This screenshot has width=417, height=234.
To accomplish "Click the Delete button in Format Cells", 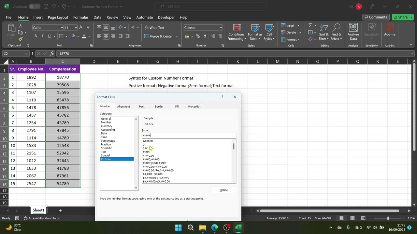I will tap(224, 190).
